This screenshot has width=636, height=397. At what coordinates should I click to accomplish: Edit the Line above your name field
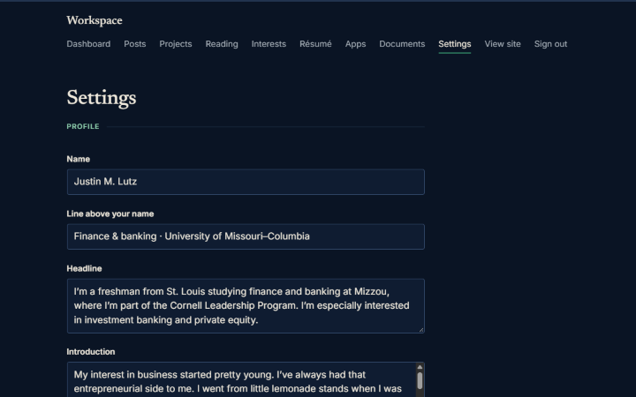(246, 236)
